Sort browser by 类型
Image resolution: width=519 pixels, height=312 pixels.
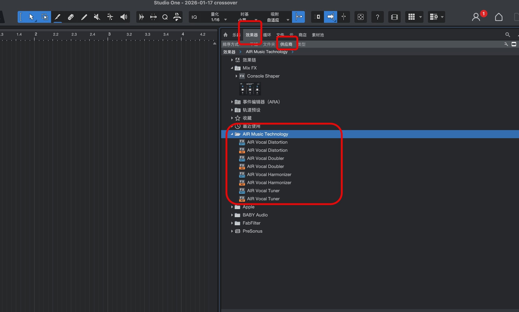point(302,44)
